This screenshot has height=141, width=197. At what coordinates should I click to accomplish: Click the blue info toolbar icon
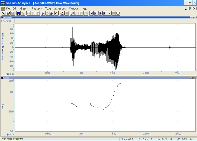(x=18, y=13)
